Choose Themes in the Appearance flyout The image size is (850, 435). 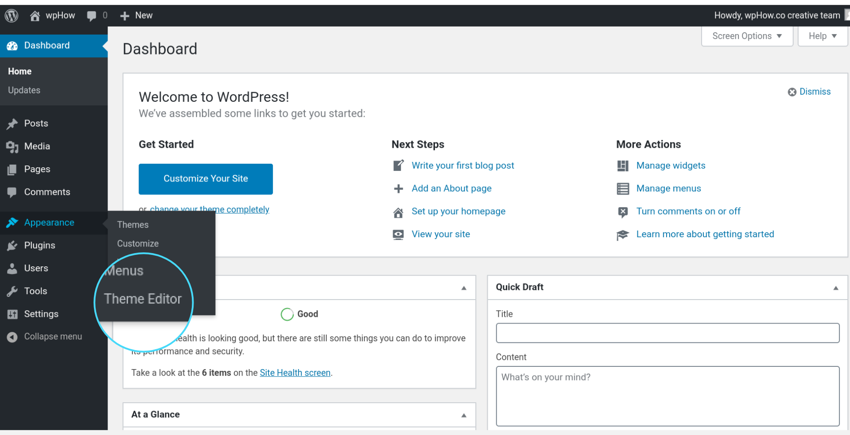132,224
